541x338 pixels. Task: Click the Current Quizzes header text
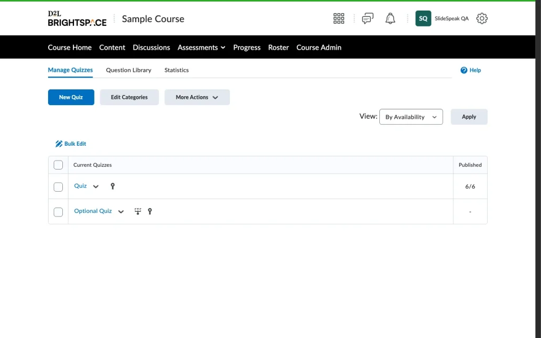coord(92,165)
